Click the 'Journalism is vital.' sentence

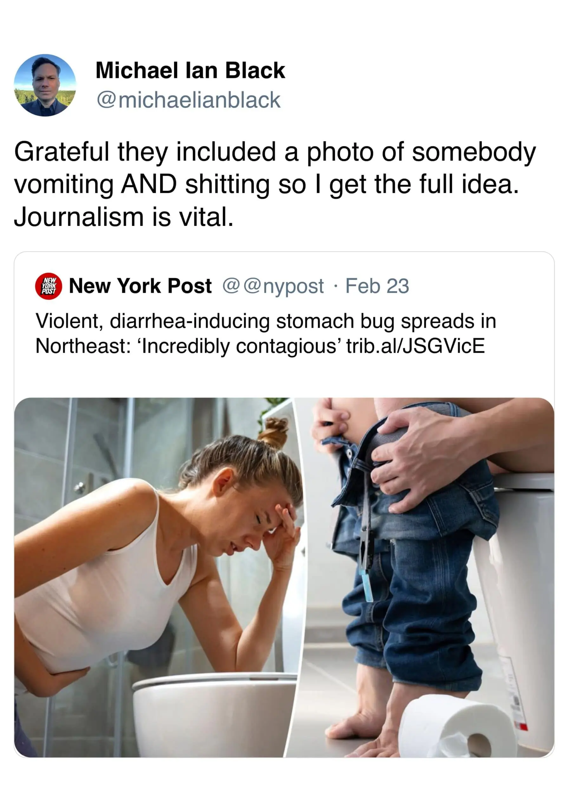tap(124, 217)
